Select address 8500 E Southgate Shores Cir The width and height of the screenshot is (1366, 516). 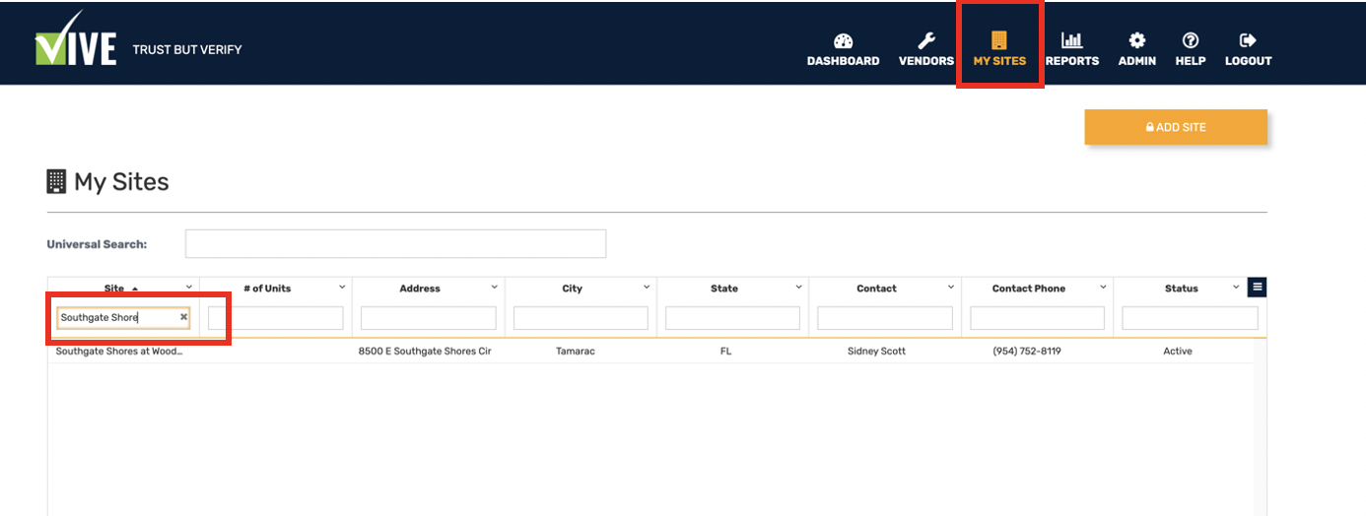point(425,351)
